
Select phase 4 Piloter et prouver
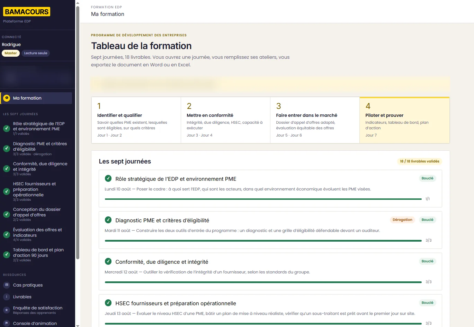[x=404, y=120]
